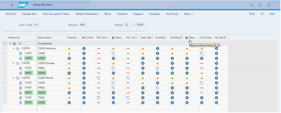
Task: Collapse the Y1 hierarchy node
Action: (10, 43)
